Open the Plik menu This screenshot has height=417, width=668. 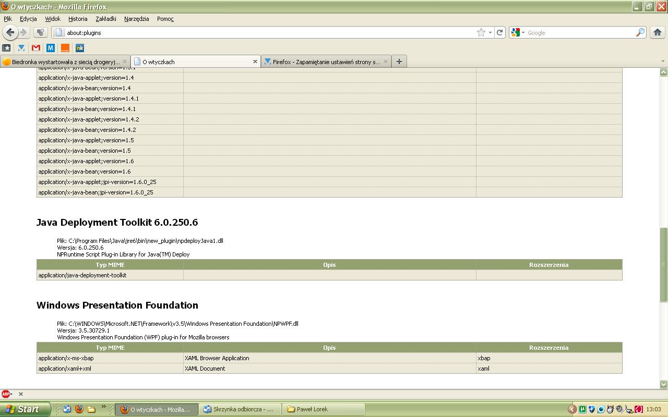coord(8,19)
